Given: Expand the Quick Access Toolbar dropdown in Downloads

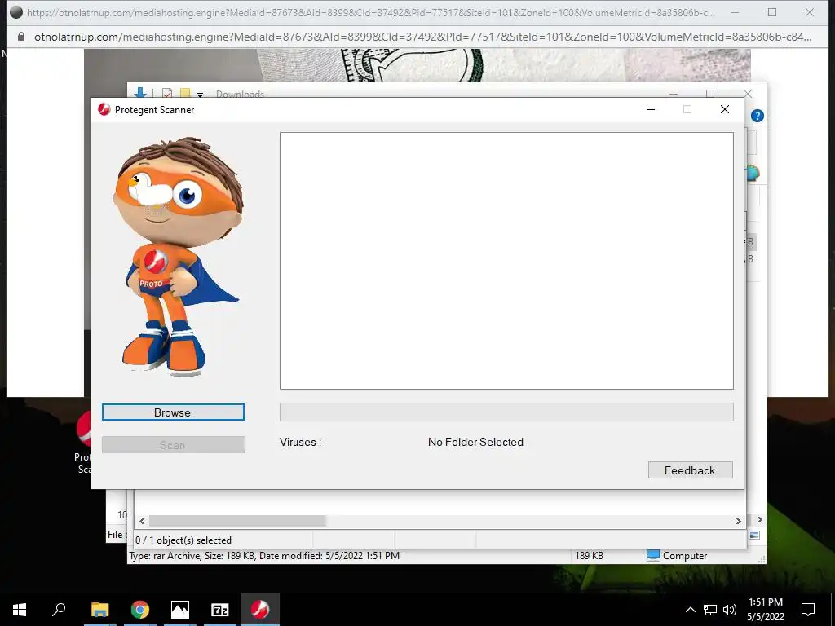Looking at the screenshot, I should coord(201,95).
